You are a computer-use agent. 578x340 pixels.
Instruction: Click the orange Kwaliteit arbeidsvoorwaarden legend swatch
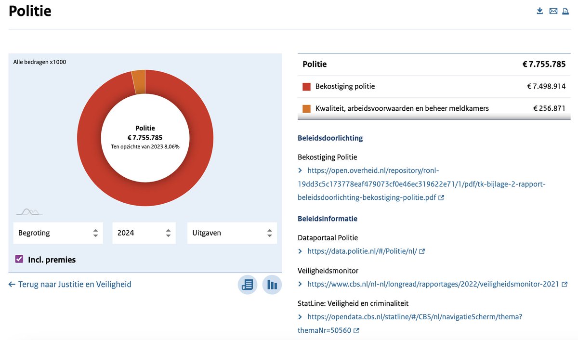click(306, 108)
